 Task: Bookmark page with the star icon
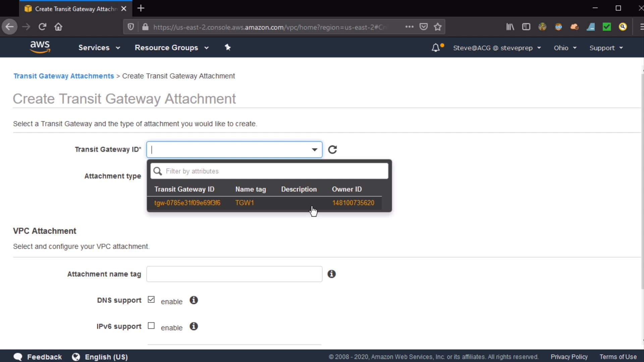[437, 27]
